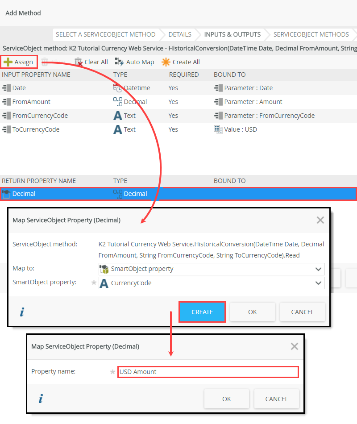
Task: Select the Date input property row
Action: [x=178, y=88]
